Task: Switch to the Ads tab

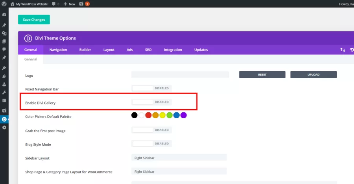Action: click(x=129, y=50)
